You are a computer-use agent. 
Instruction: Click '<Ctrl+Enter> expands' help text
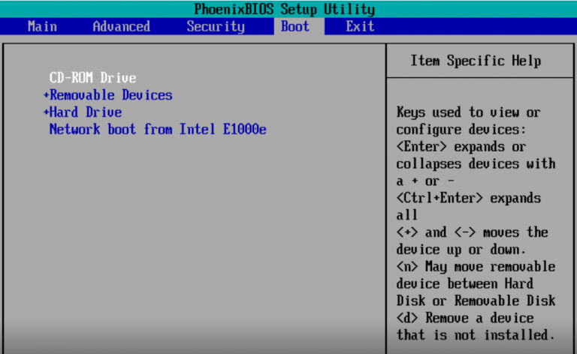[x=469, y=198]
